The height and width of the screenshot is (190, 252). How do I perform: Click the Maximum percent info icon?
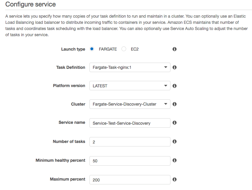(174, 179)
